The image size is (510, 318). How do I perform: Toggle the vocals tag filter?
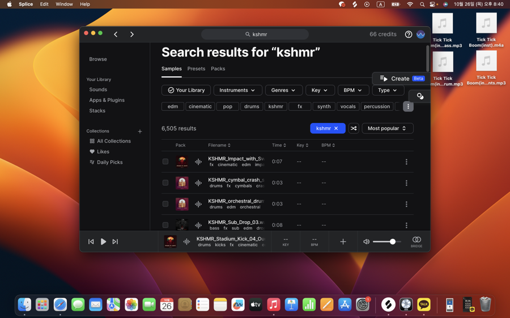click(348, 106)
